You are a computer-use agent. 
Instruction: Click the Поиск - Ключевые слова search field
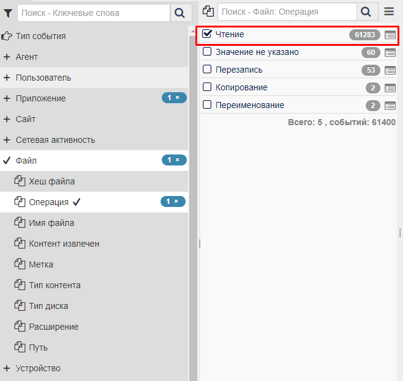[x=94, y=13]
